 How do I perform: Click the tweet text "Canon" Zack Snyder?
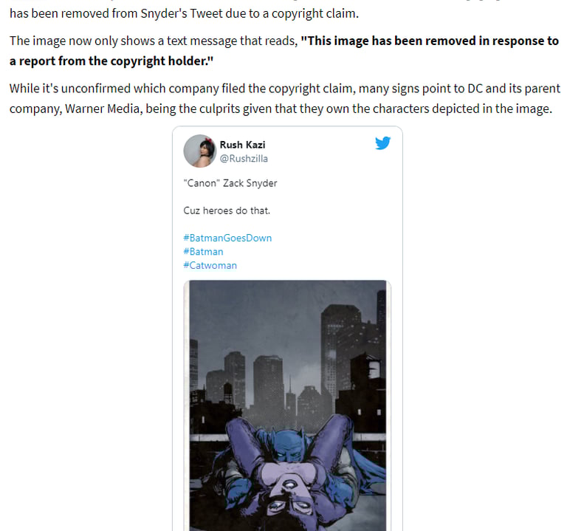230,183
